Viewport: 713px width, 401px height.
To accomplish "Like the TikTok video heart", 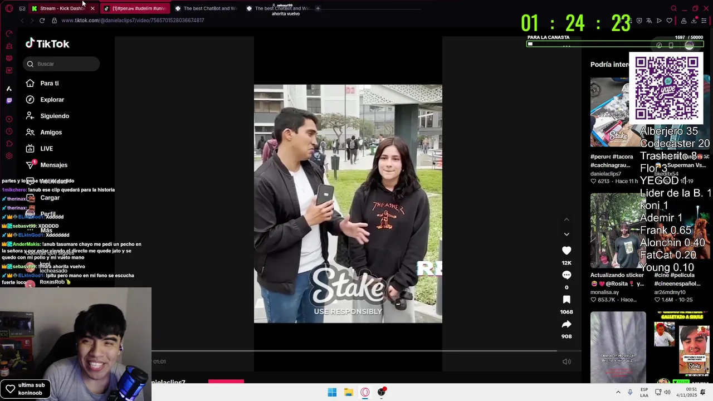I will click(567, 251).
